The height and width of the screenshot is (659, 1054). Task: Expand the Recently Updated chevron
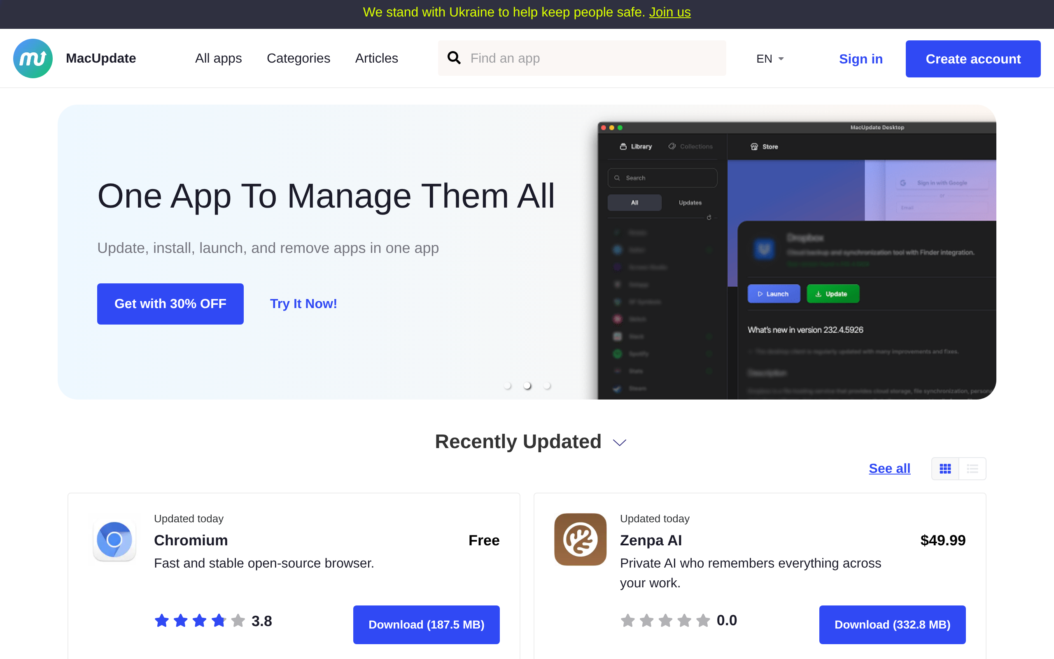pyautogui.click(x=619, y=443)
